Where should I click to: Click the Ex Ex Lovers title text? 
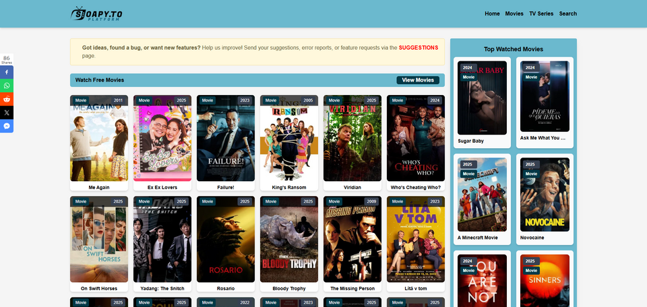pyautogui.click(x=162, y=187)
